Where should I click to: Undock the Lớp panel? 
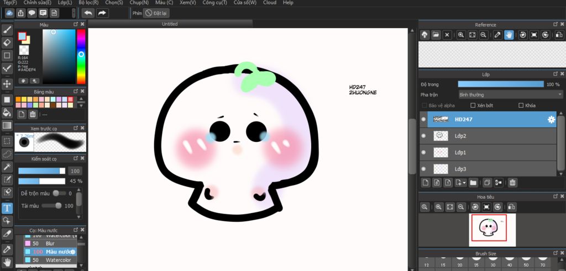coord(555,74)
